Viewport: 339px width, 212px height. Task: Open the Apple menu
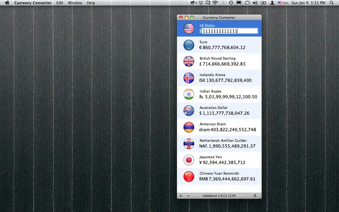(7, 3)
